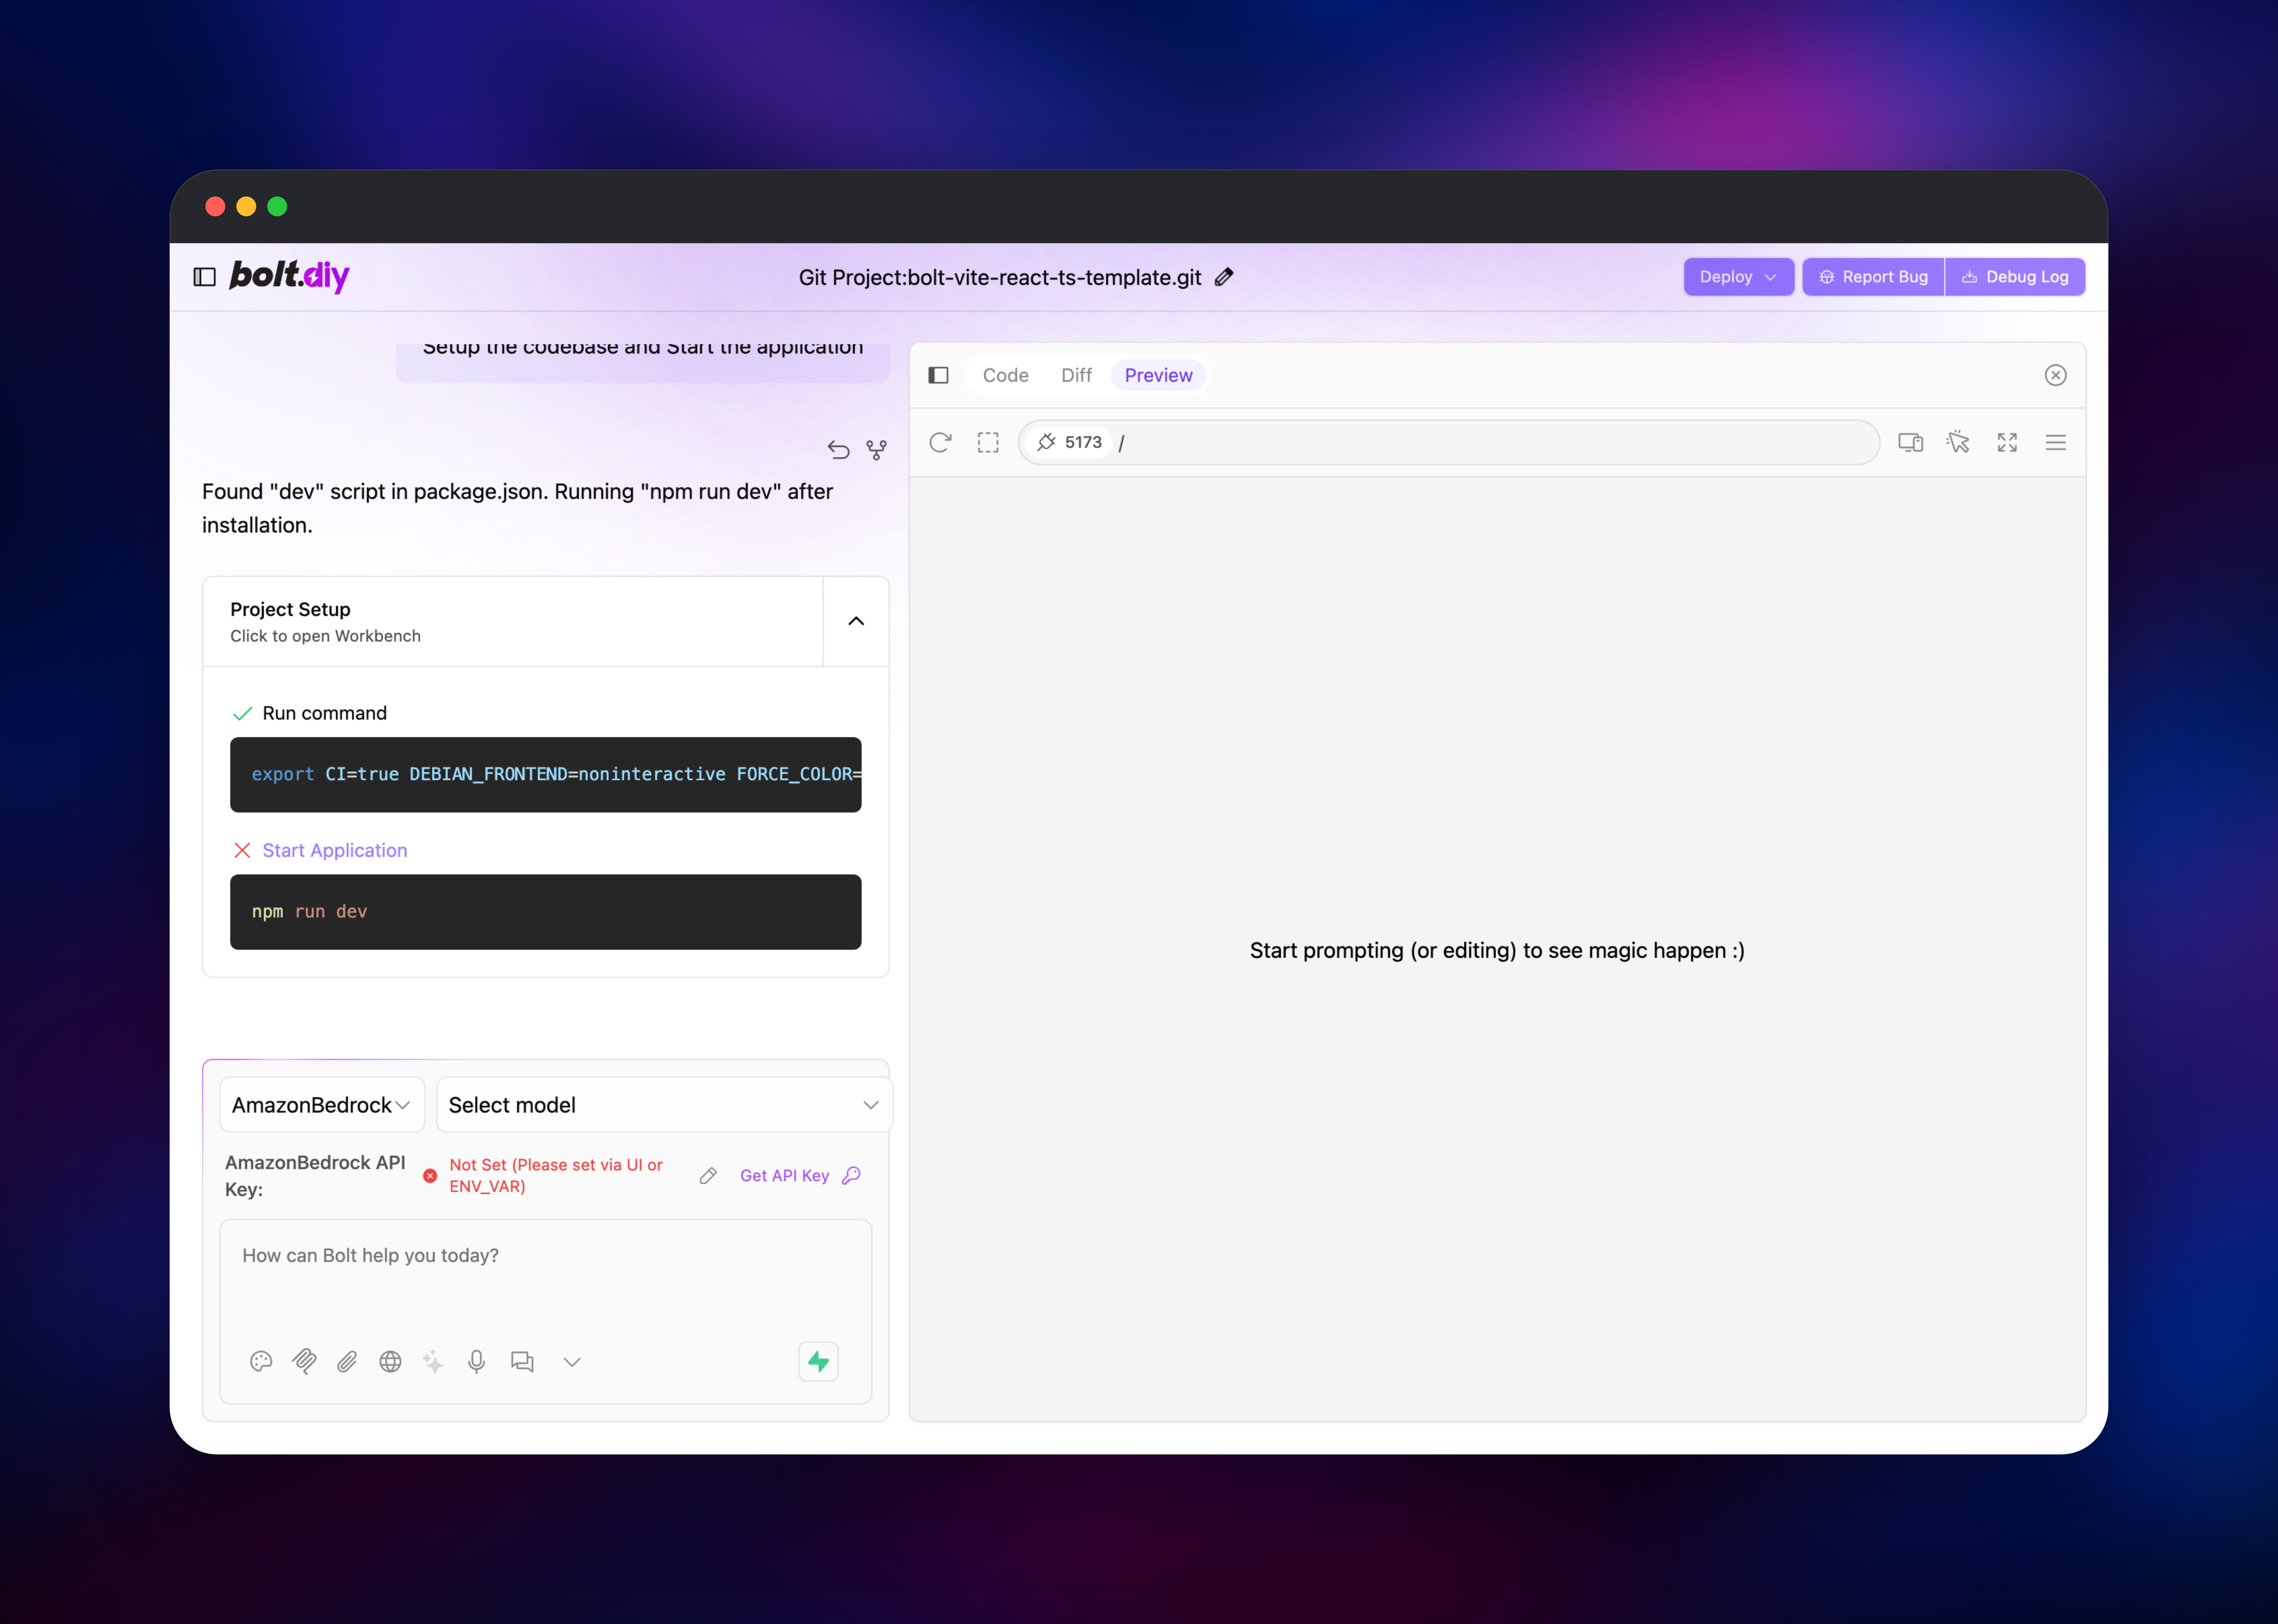Click the npm run dev code block
2278x1624 pixels.
[x=545, y=912]
